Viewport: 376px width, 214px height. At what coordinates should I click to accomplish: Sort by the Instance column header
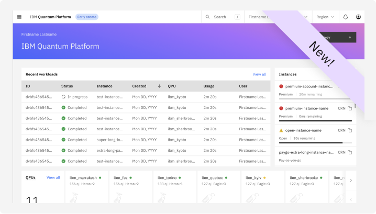[x=104, y=86]
